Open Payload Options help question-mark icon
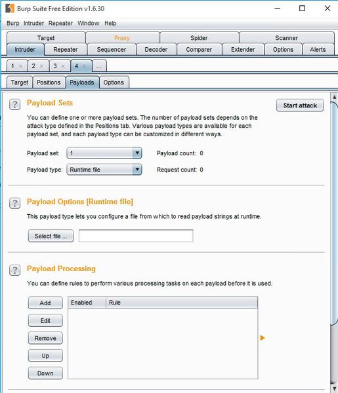The width and height of the screenshot is (338, 393). coord(15,203)
